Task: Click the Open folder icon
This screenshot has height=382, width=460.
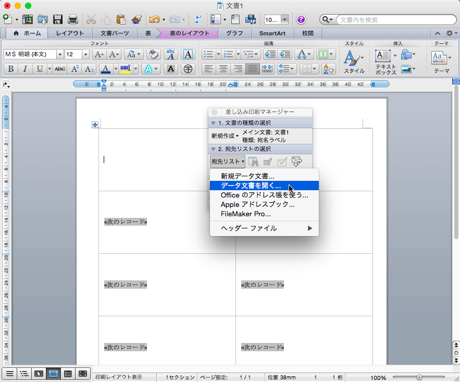Action: coord(43,20)
